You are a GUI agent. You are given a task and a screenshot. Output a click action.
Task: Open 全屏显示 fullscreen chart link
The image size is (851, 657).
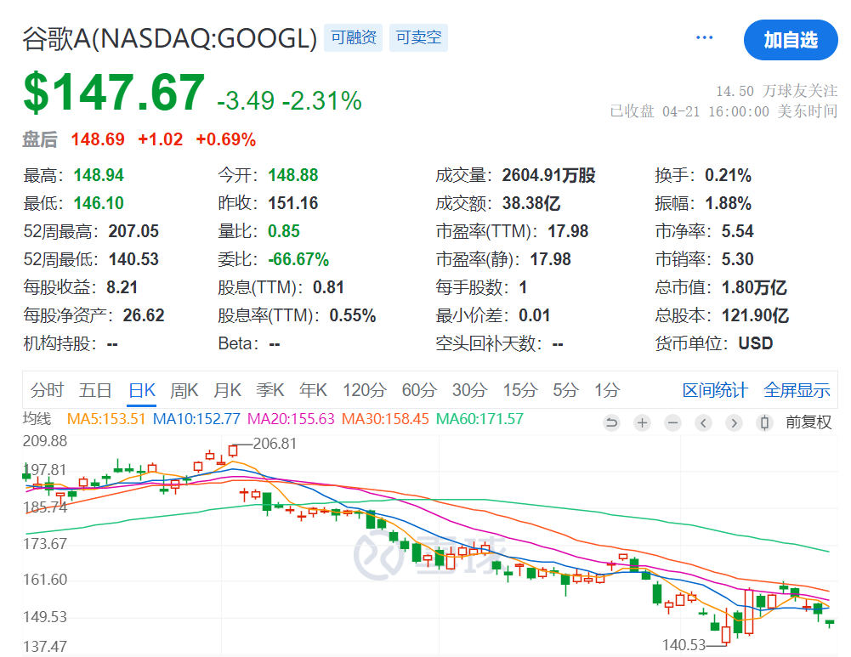797,390
